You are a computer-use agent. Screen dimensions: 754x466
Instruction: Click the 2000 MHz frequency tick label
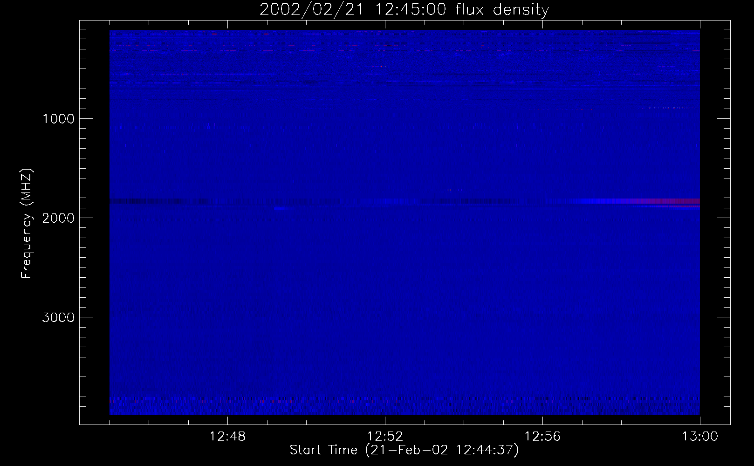pos(58,218)
